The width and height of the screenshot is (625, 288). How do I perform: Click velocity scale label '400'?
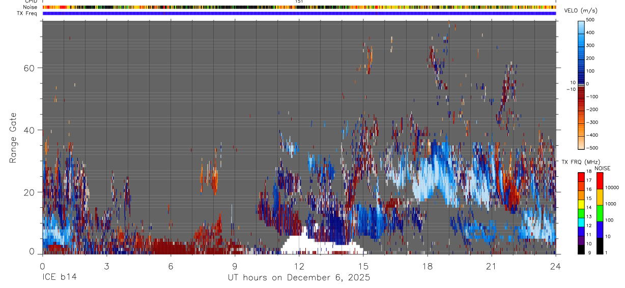click(x=591, y=33)
